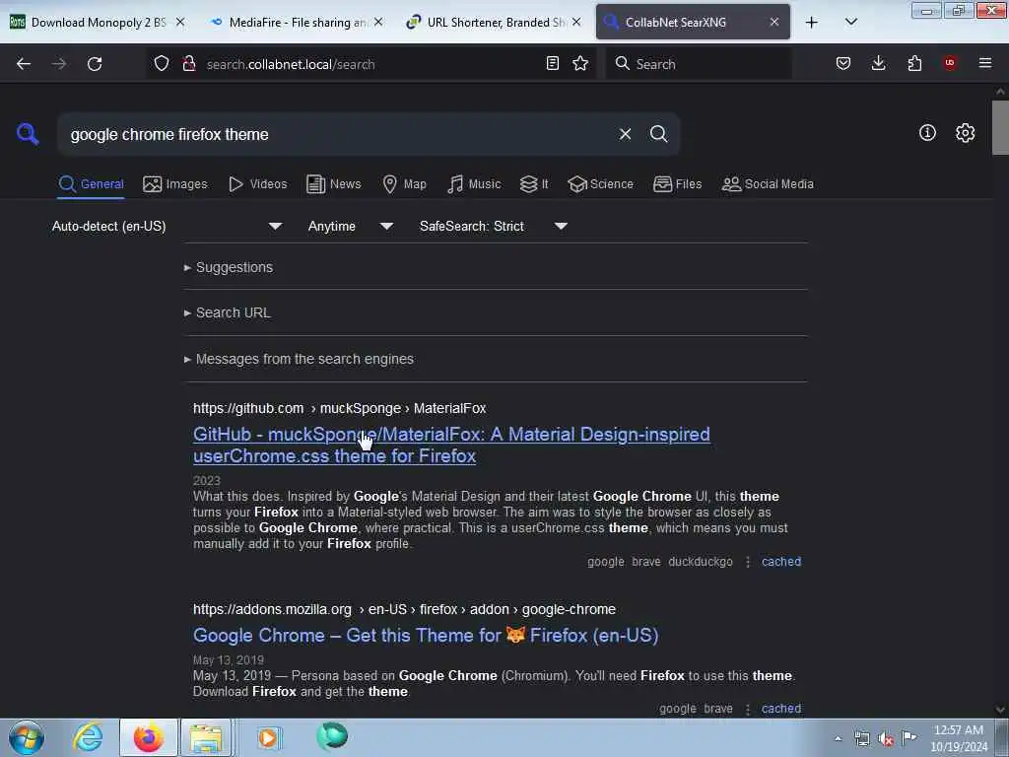Image resolution: width=1009 pixels, height=757 pixels.
Task: Select the Images search category
Action: pyautogui.click(x=175, y=184)
